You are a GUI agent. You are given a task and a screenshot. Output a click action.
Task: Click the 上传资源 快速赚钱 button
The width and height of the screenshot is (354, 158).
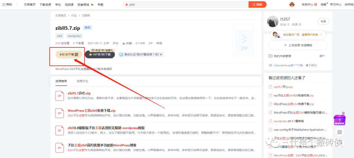(x=298, y=45)
